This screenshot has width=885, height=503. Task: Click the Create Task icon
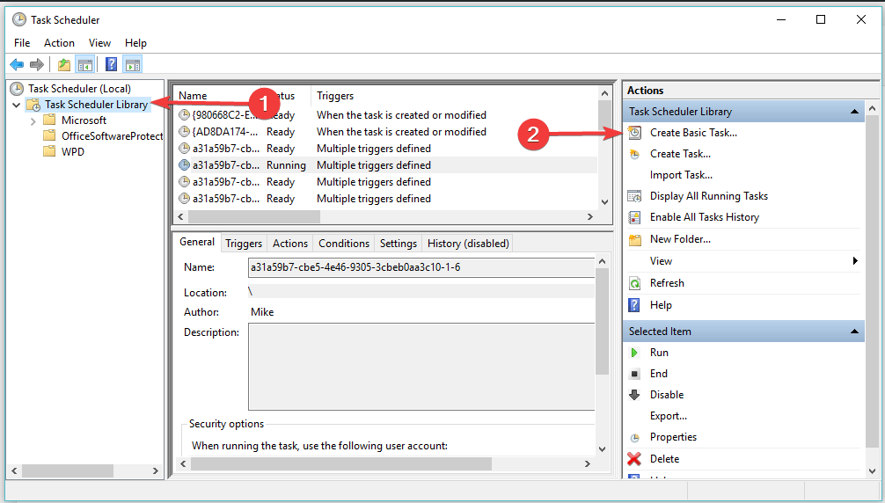pos(635,154)
